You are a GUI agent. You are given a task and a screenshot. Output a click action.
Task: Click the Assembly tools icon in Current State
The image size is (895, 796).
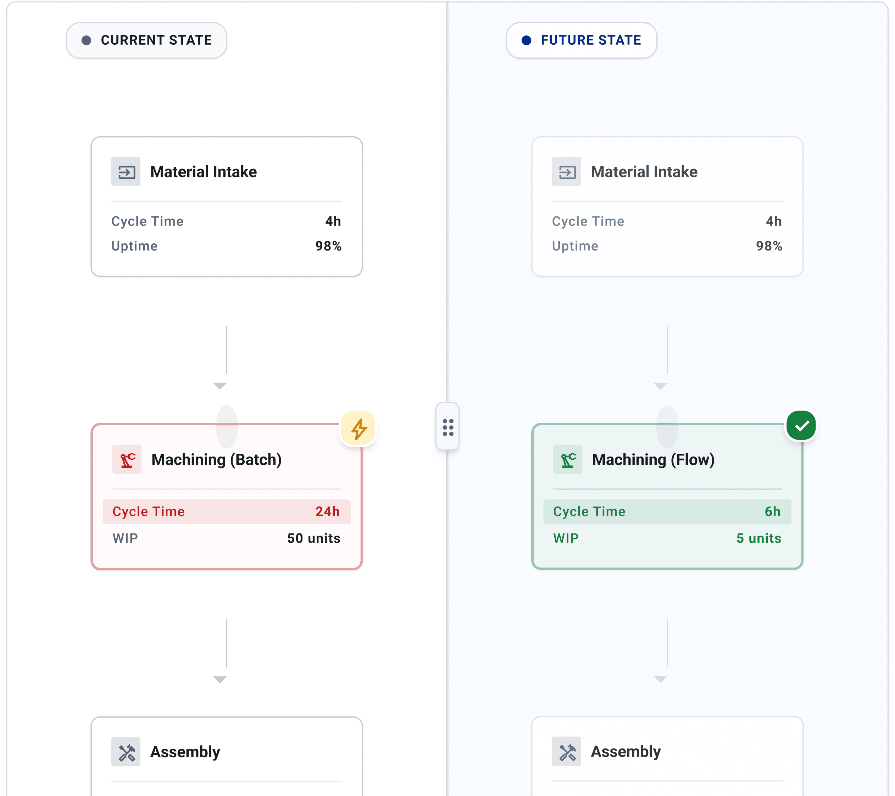point(126,751)
